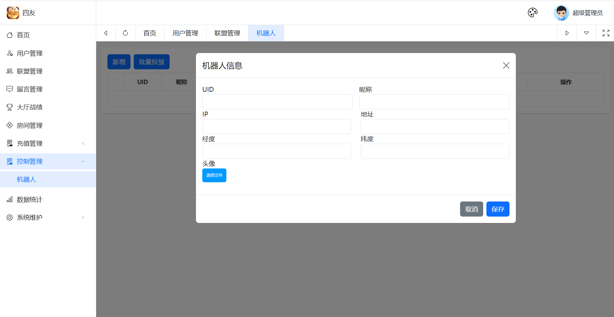Viewport: 614px width, 317px height.
Task: Save the robot info with 保存
Action: 498,209
